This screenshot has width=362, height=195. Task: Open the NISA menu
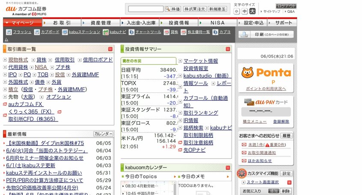click(217, 23)
